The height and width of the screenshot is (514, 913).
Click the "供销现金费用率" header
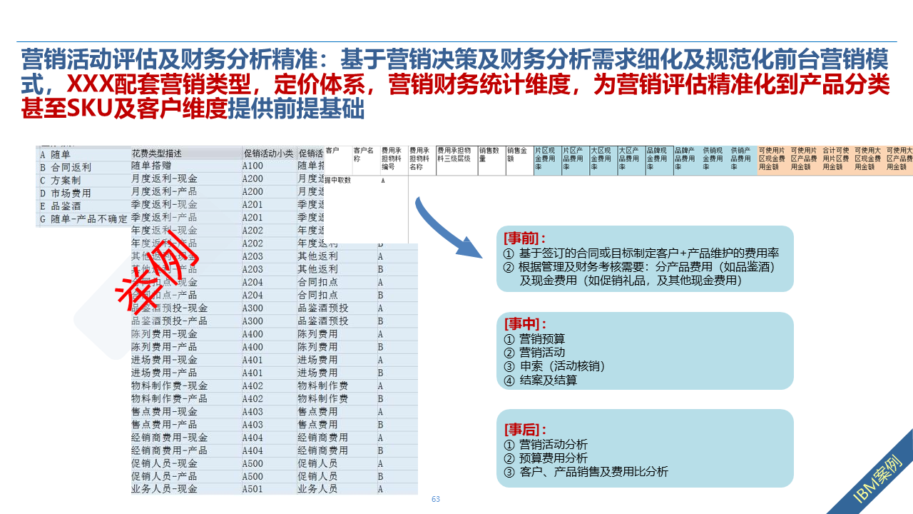click(715, 160)
